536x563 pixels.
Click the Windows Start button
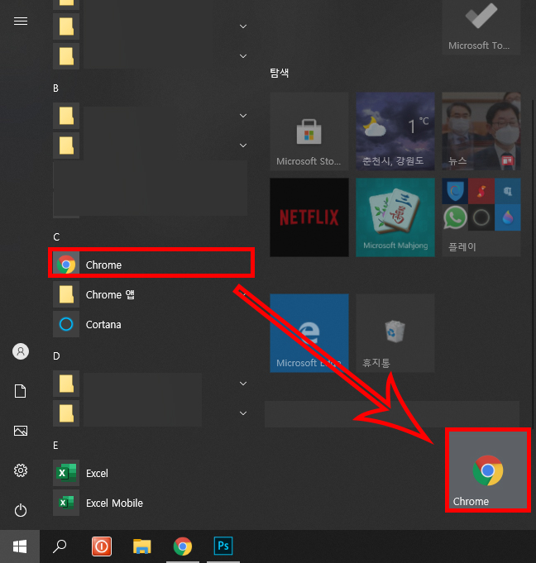(20, 546)
